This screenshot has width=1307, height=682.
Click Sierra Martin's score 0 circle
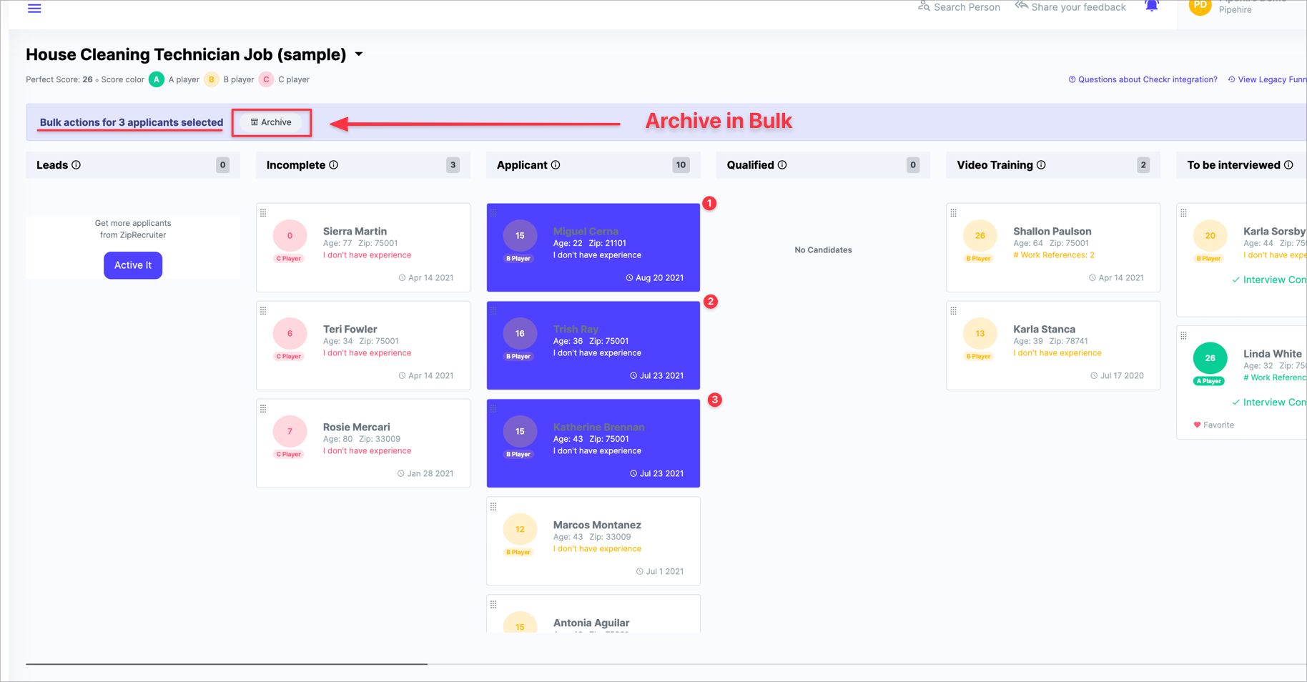(290, 235)
